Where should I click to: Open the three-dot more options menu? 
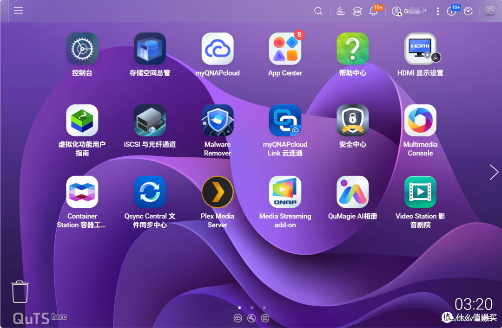438,11
